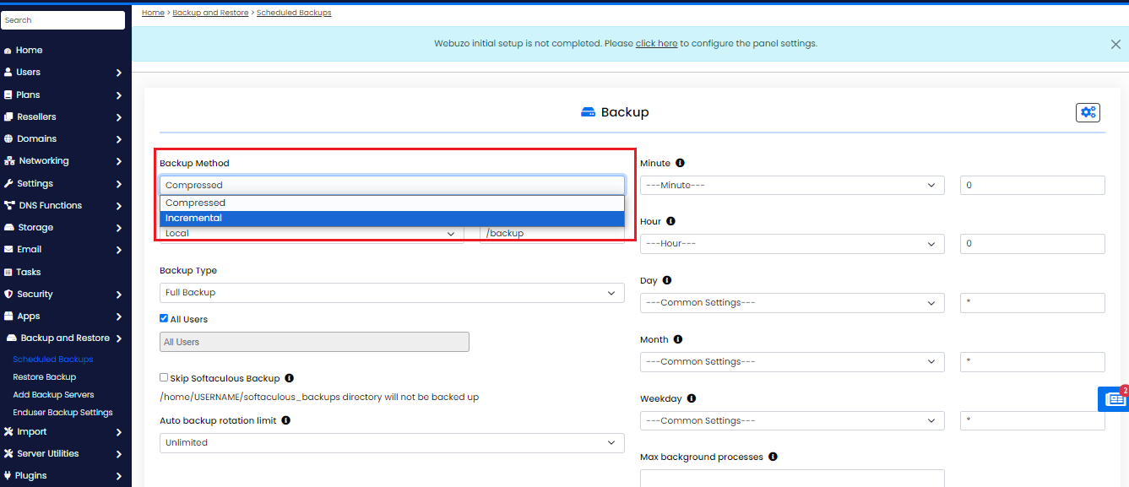Choose Compressed option in the dropdown list
The height and width of the screenshot is (487, 1129).
pos(392,203)
